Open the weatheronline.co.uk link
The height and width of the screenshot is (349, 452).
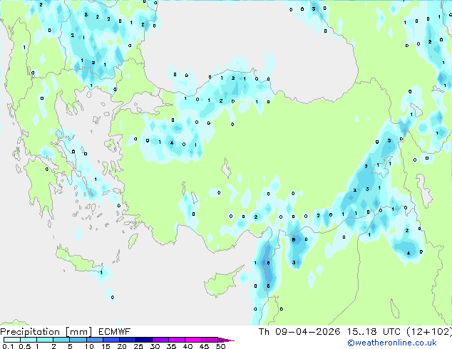(x=392, y=343)
